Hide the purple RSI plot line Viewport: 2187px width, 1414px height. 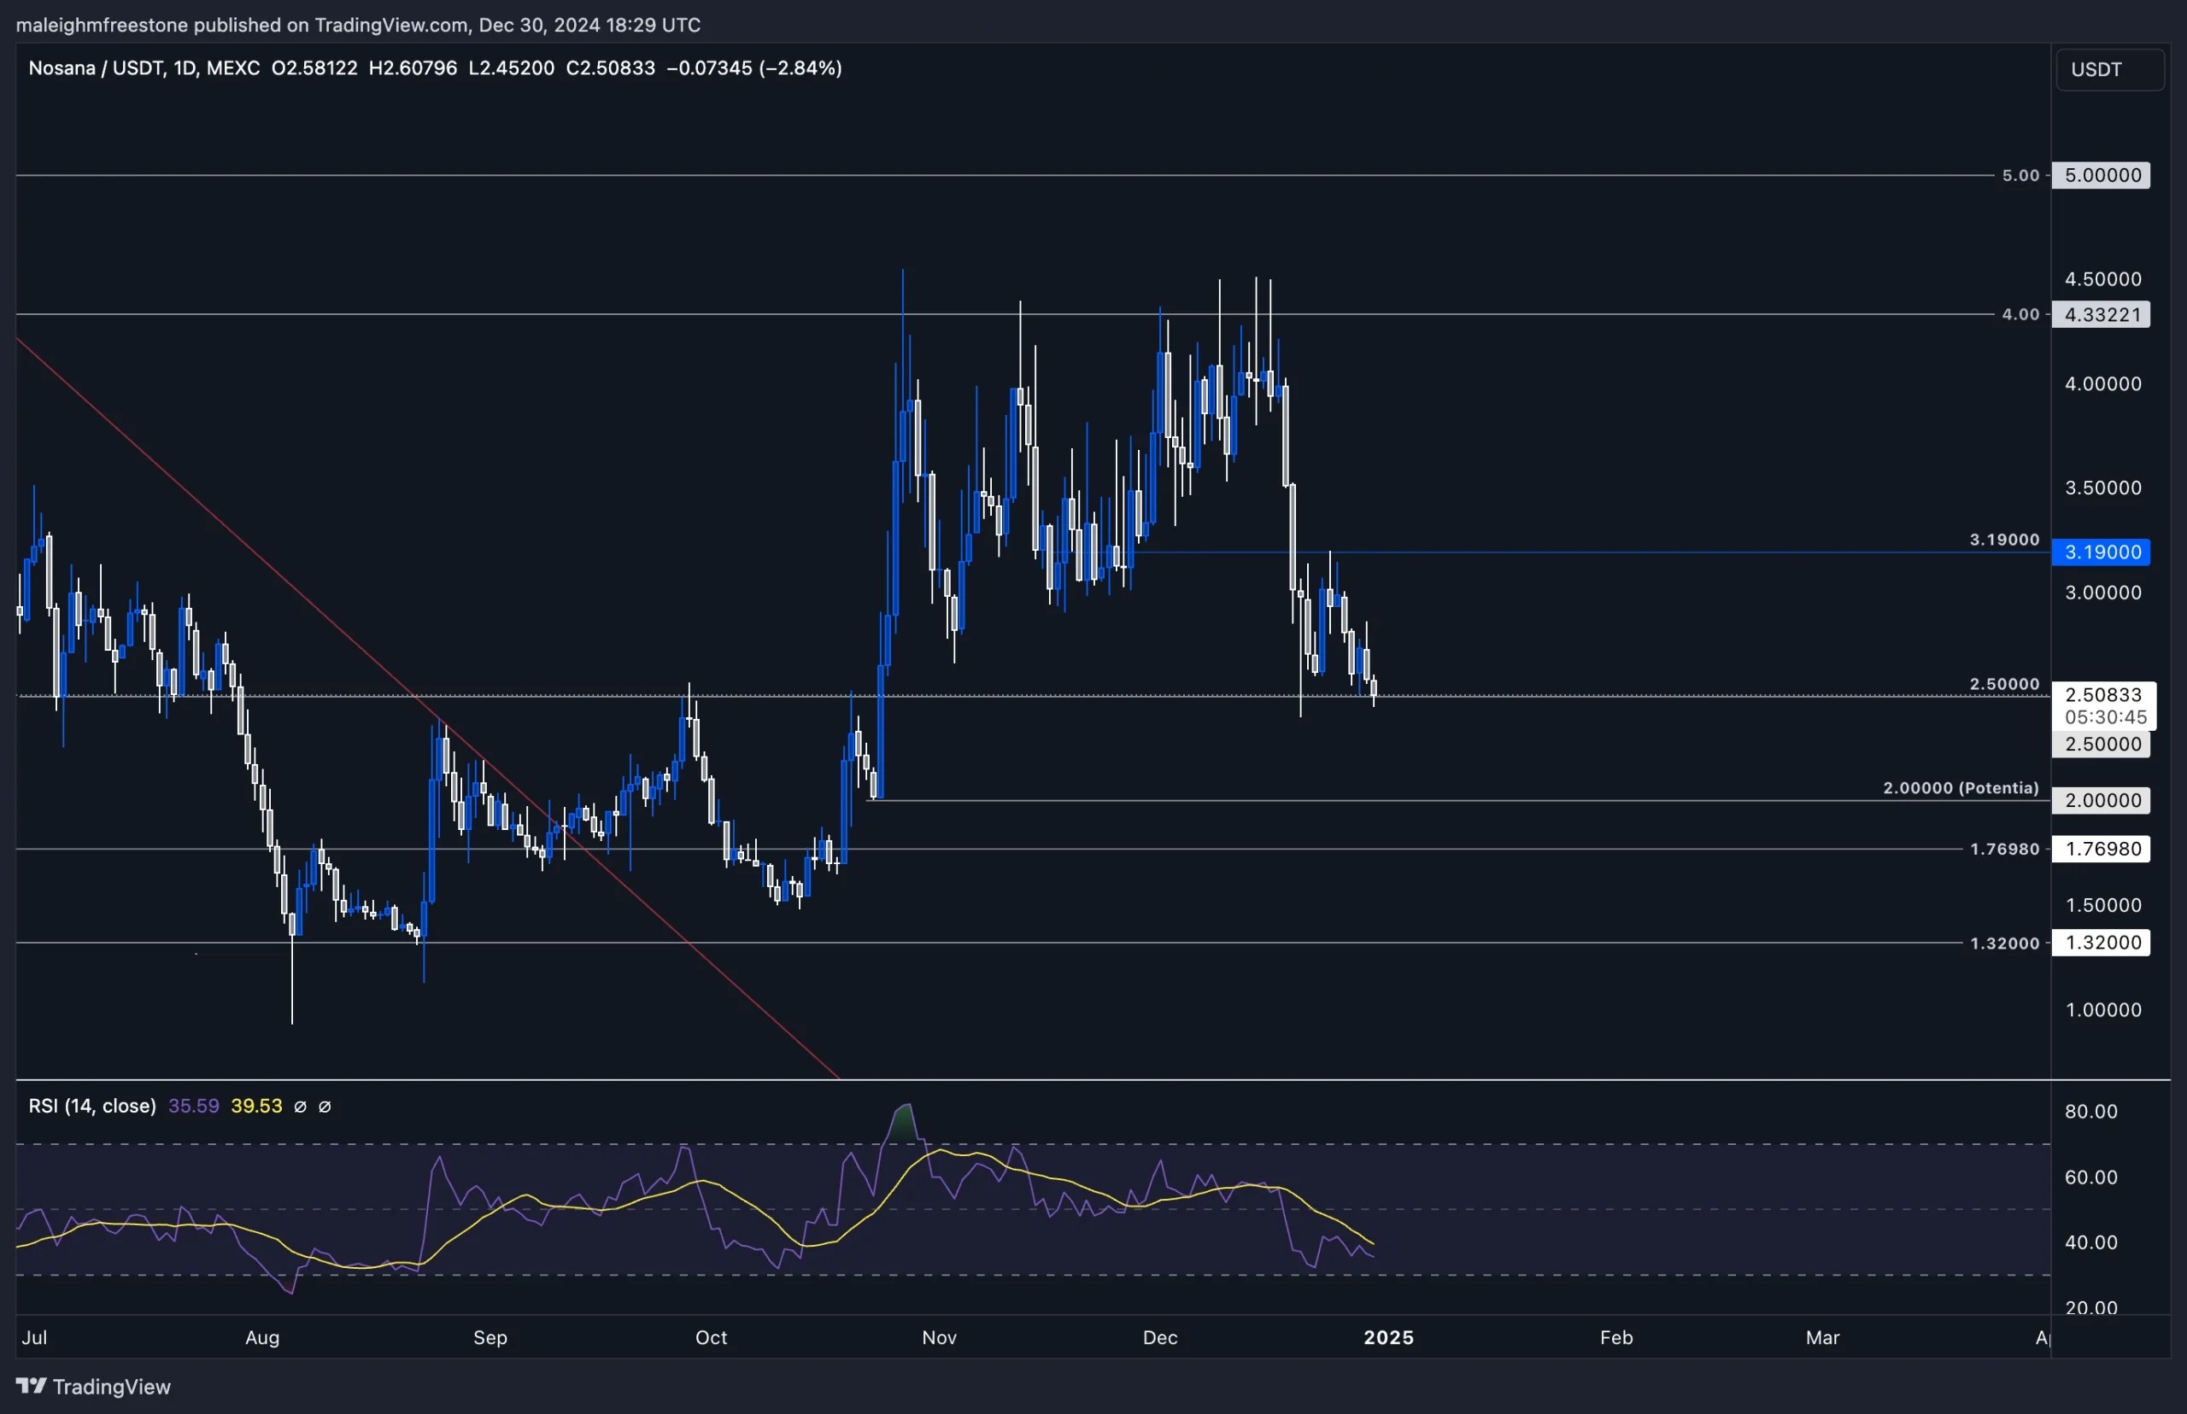click(x=302, y=1107)
